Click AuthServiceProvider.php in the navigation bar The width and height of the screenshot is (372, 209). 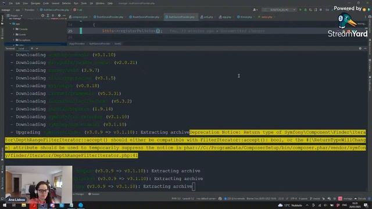coord(55,10)
